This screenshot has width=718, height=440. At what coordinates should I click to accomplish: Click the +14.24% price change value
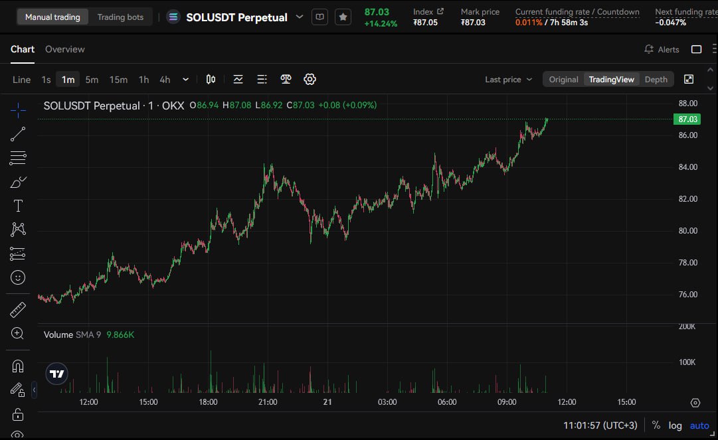pyautogui.click(x=381, y=23)
